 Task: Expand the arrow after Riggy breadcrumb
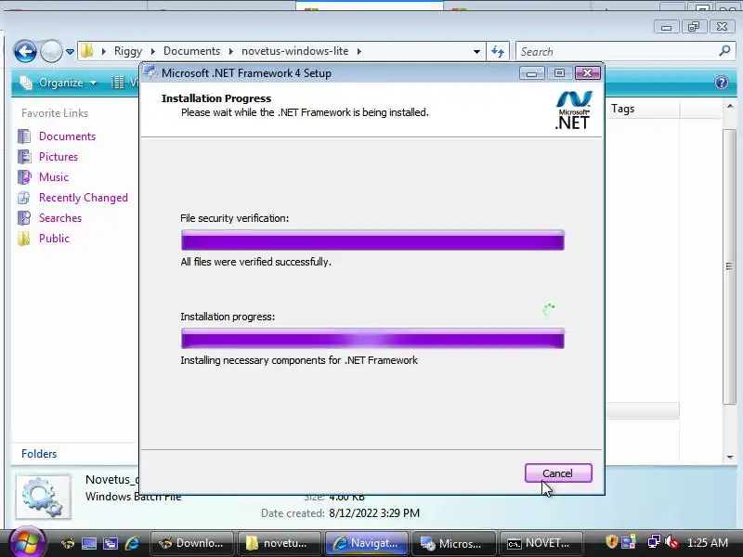point(153,51)
